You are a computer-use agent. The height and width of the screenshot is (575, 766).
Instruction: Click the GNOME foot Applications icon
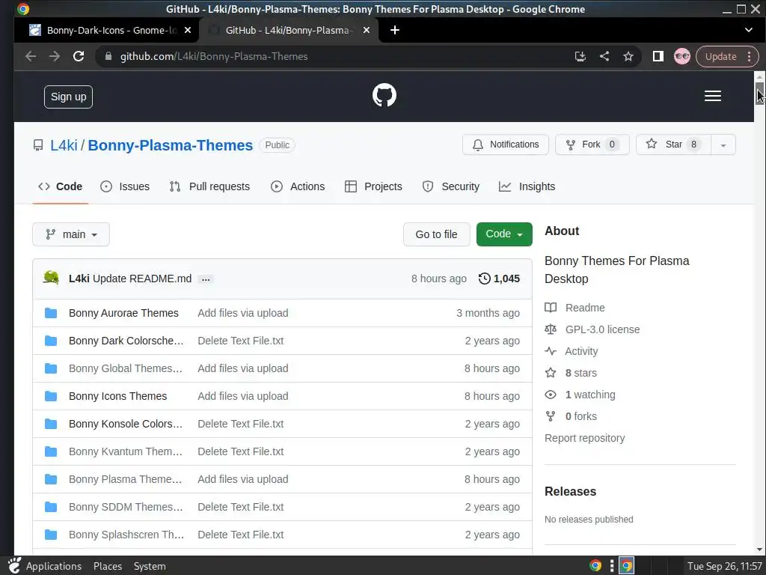coord(15,566)
